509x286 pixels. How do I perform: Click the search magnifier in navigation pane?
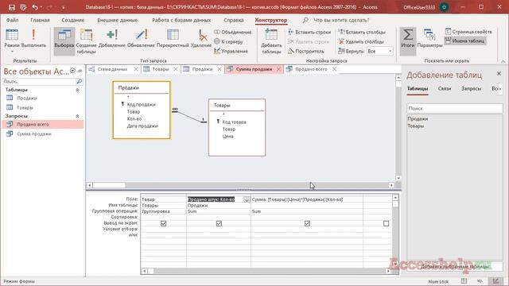pos(79,81)
